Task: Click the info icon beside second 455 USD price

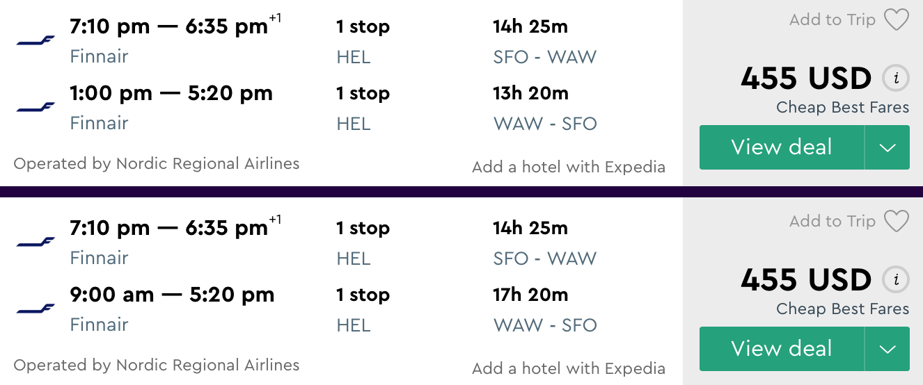Action: [x=896, y=280]
